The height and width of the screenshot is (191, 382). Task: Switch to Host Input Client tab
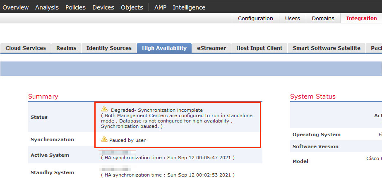coord(259,48)
